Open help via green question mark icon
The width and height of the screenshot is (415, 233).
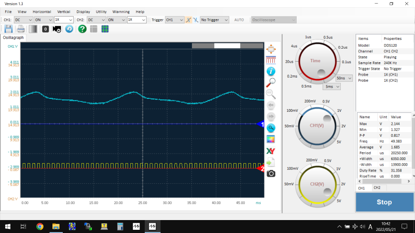point(82,29)
